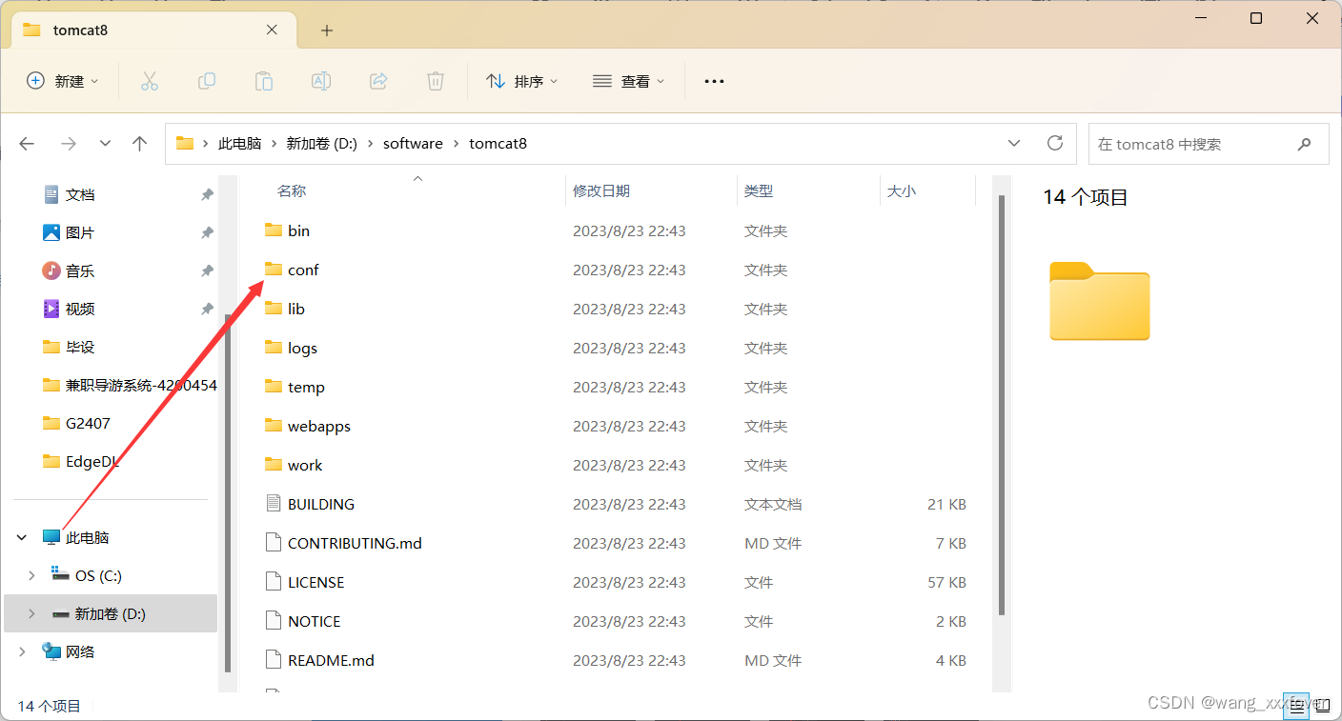Select the BUILDING text document icon

click(274, 503)
